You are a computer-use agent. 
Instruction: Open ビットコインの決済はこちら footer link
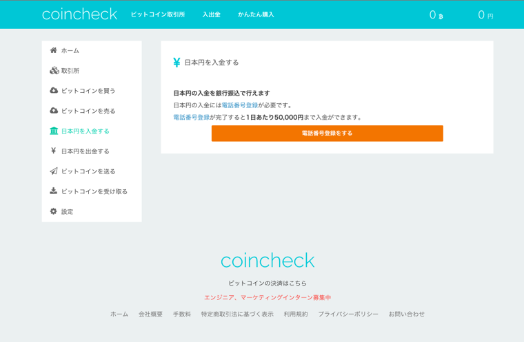click(268, 283)
